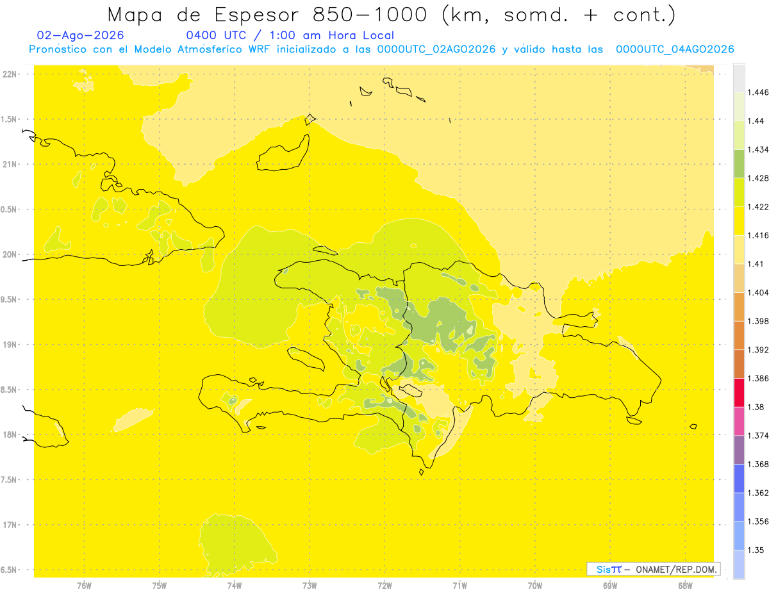
Task: Click the longitude label "71W"
Action: (x=459, y=586)
